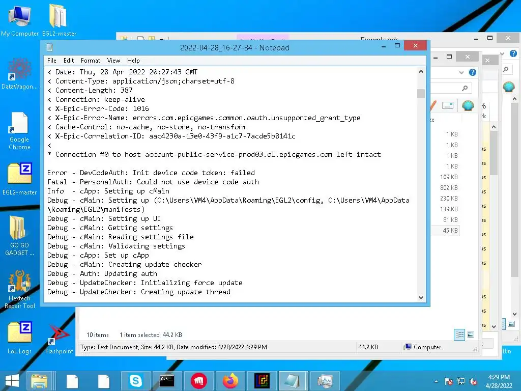Open the Edit menu in Notepad
This screenshot has width=521, height=391.
click(69, 61)
